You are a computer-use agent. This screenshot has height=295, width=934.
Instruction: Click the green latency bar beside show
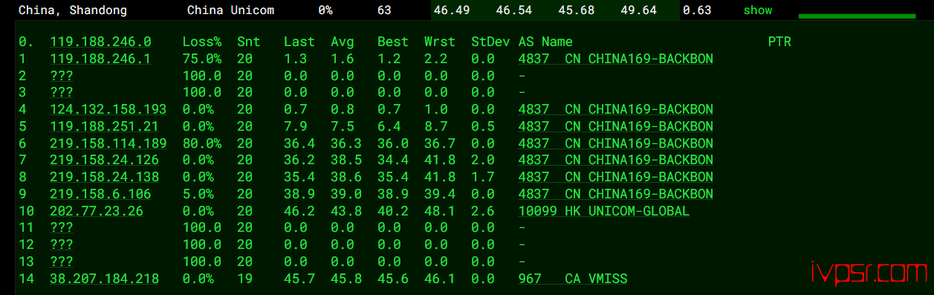coord(857,16)
